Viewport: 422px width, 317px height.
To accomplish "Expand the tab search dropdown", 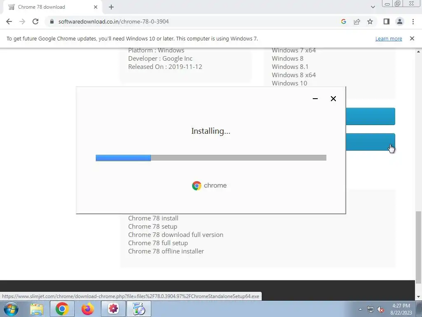I will 373,7.
